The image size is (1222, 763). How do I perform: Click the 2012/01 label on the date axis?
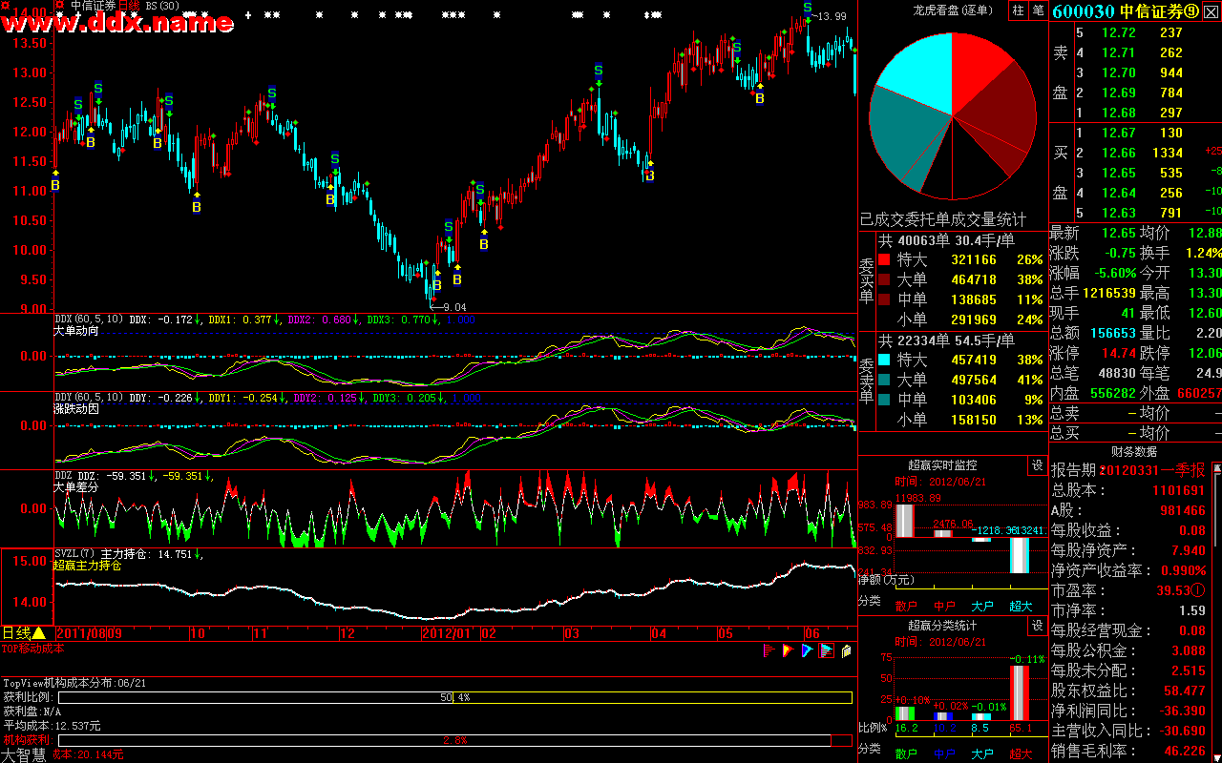[447, 633]
